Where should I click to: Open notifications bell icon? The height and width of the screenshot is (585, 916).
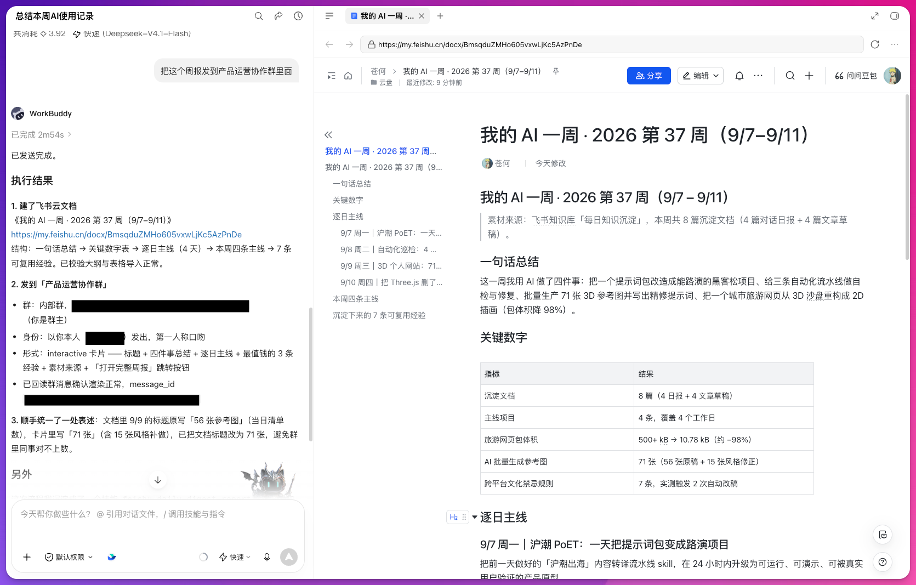tap(739, 76)
